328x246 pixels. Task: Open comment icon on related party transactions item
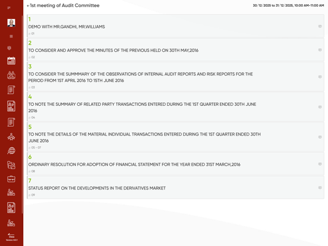click(320, 107)
